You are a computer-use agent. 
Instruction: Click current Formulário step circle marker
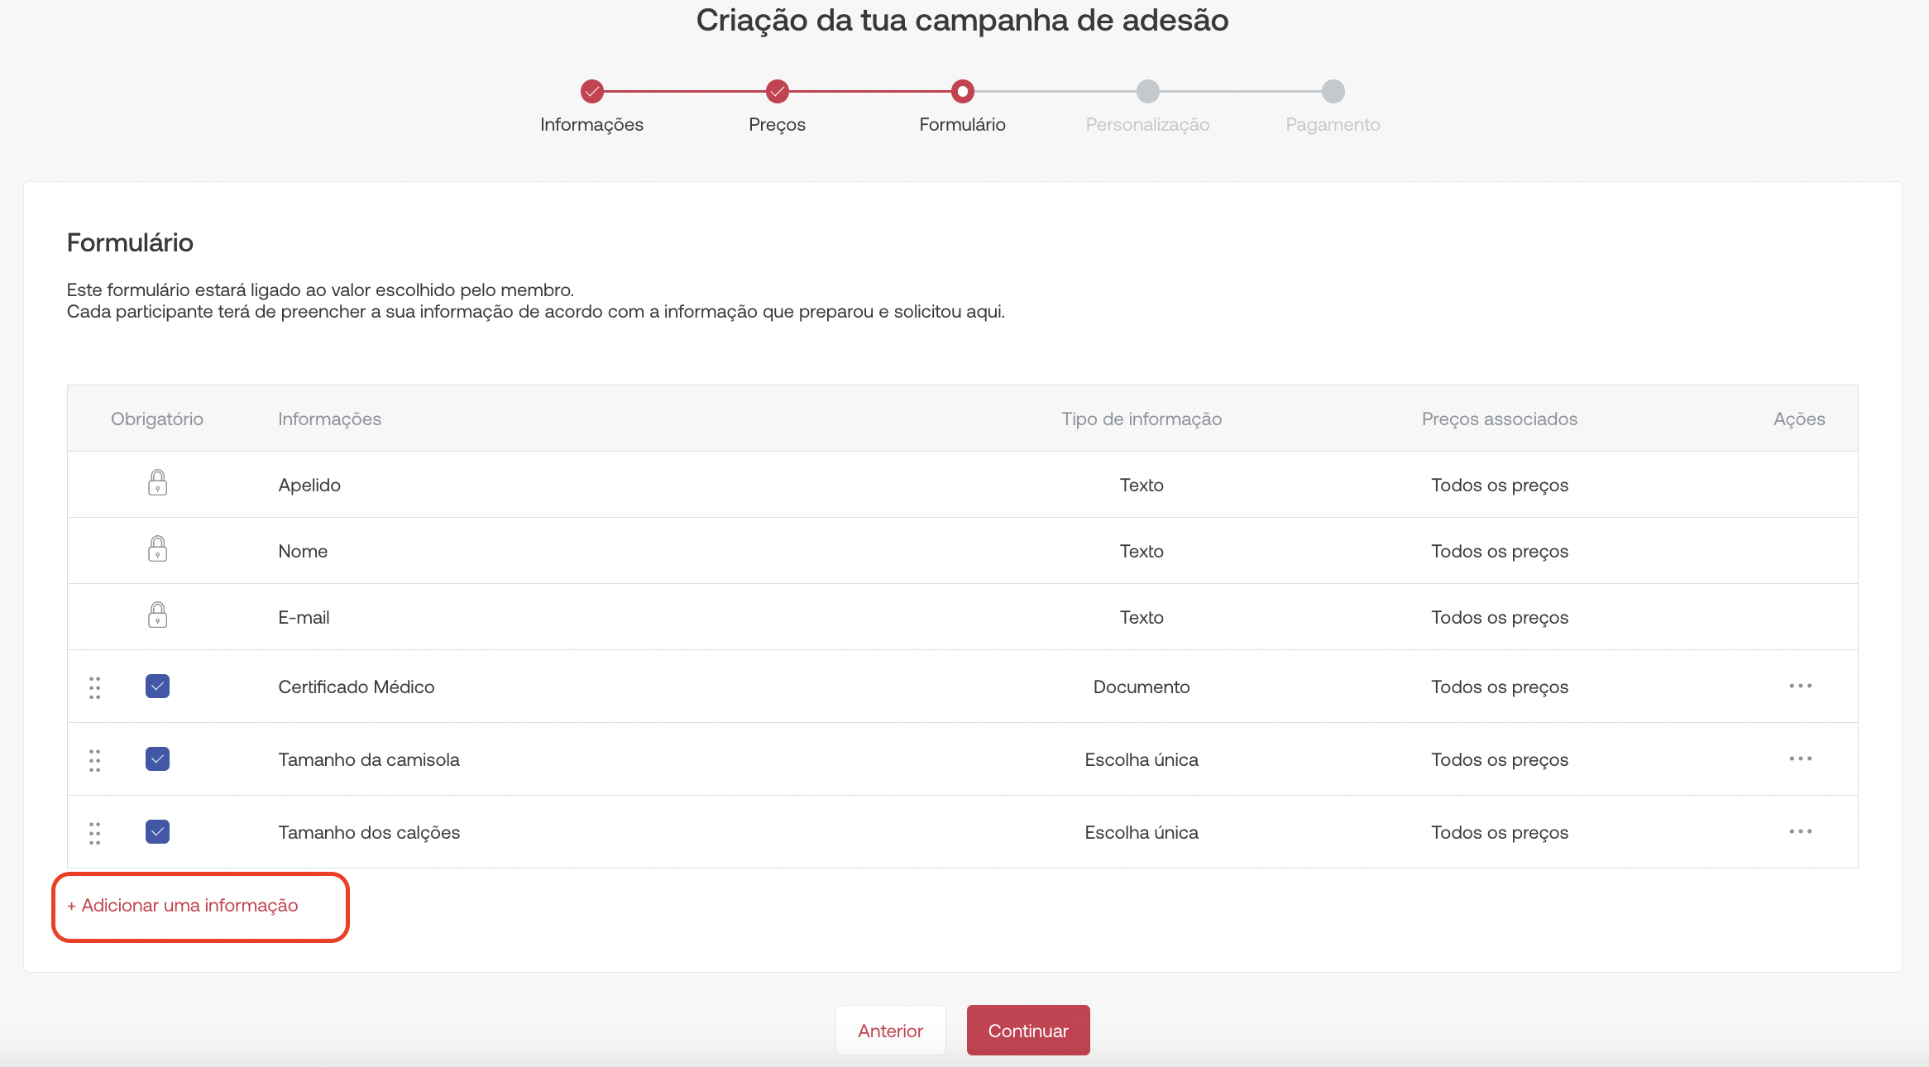coord(963,91)
